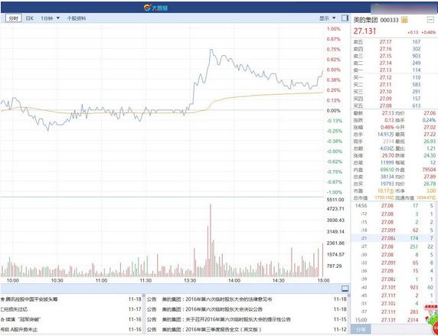Viewport: 438px width, 336px height.
Task: Click the announcements list scrollbar
Action: point(348,314)
